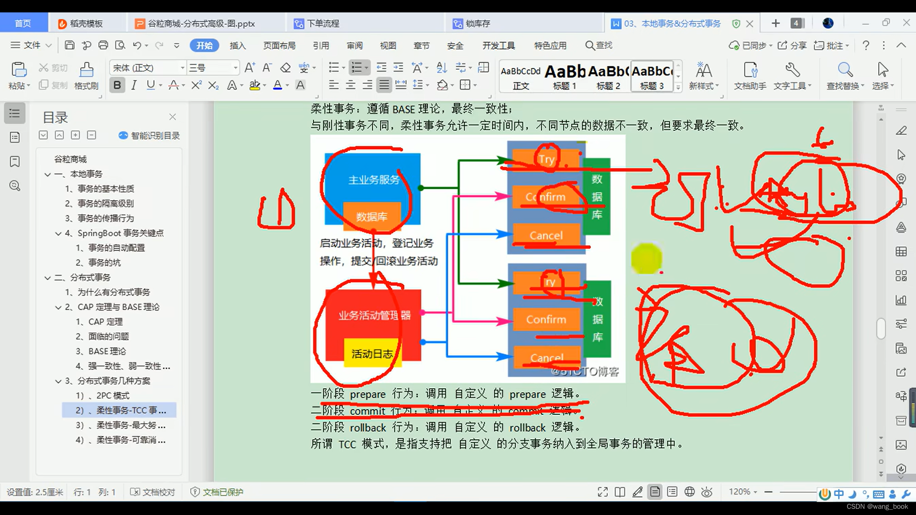Screen dimensions: 916x515
Task: Click the 查找 search button in menu bar
Action: 599,45
